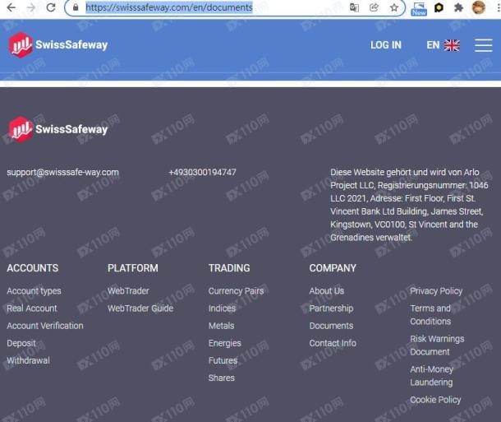Reload the page with the refresh icon
This screenshot has width=501, height=422.
click(x=51, y=7)
